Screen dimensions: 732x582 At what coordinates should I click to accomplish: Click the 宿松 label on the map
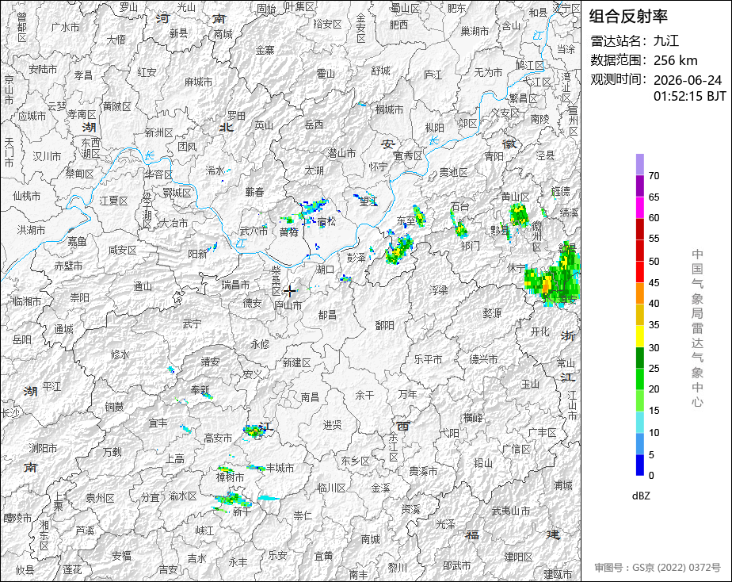326,221
